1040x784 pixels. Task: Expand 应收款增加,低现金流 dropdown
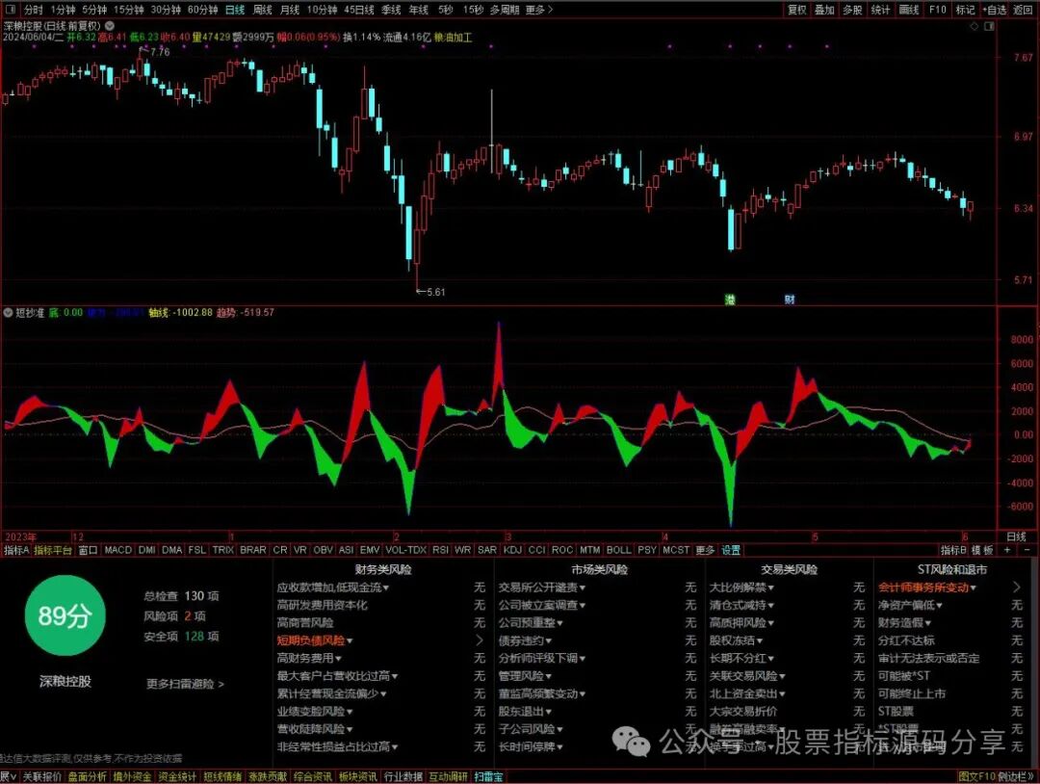coord(386,588)
